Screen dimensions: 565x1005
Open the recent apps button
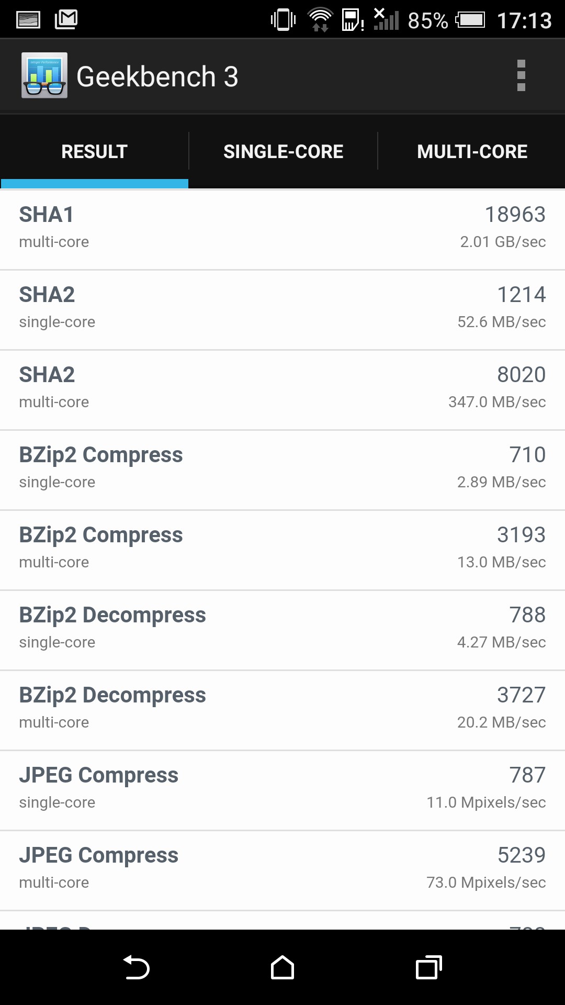pyautogui.click(x=429, y=967)
